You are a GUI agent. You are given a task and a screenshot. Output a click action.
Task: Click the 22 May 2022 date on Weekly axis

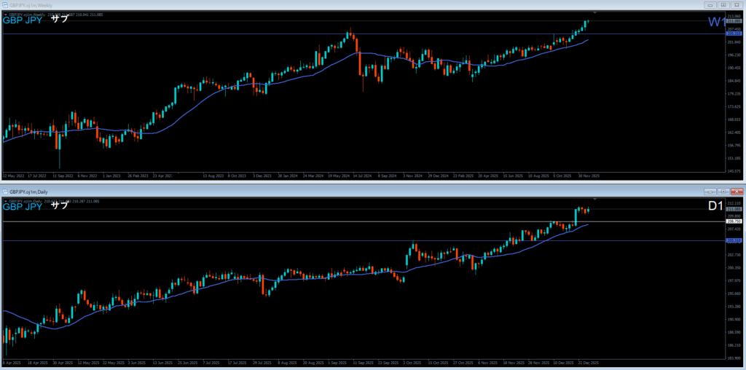point(13,176)
